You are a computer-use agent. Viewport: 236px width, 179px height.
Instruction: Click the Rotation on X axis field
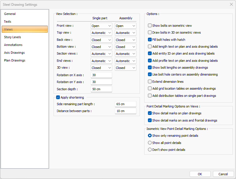tap(101, 75)
